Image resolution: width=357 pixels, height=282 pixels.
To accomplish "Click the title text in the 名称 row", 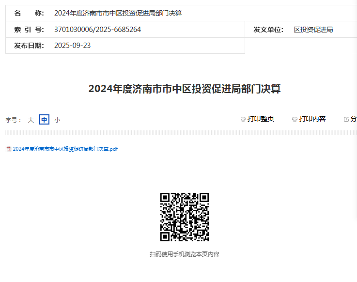I will (x=118, y=13).
